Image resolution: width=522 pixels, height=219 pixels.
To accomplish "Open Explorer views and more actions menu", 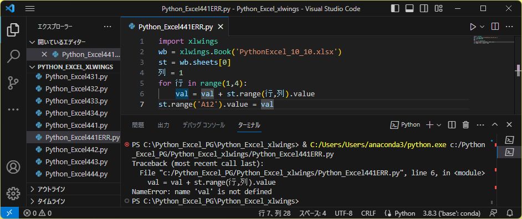I will 108,27.
